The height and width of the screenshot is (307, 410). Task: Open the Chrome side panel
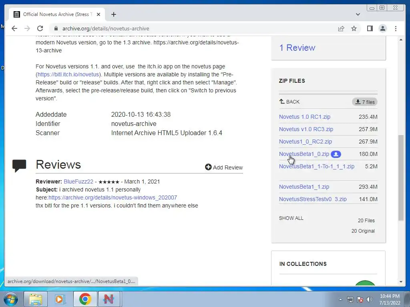(370, 28)
